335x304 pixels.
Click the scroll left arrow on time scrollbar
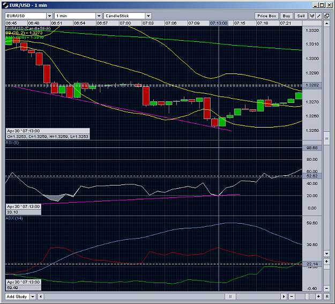tap(41, 296)
